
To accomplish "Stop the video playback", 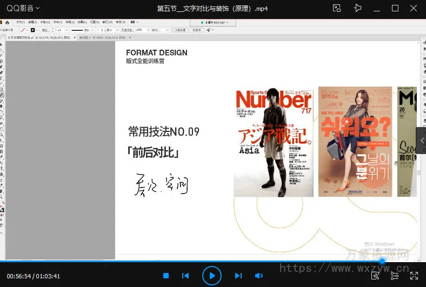I will point(166,276).
